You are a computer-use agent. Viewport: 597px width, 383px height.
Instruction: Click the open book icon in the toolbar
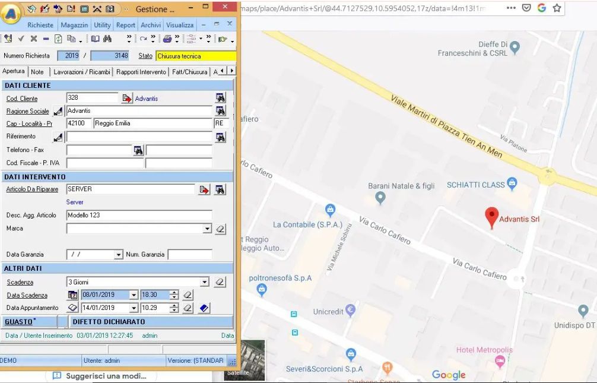pyautogui.click(x=95, y=39)
